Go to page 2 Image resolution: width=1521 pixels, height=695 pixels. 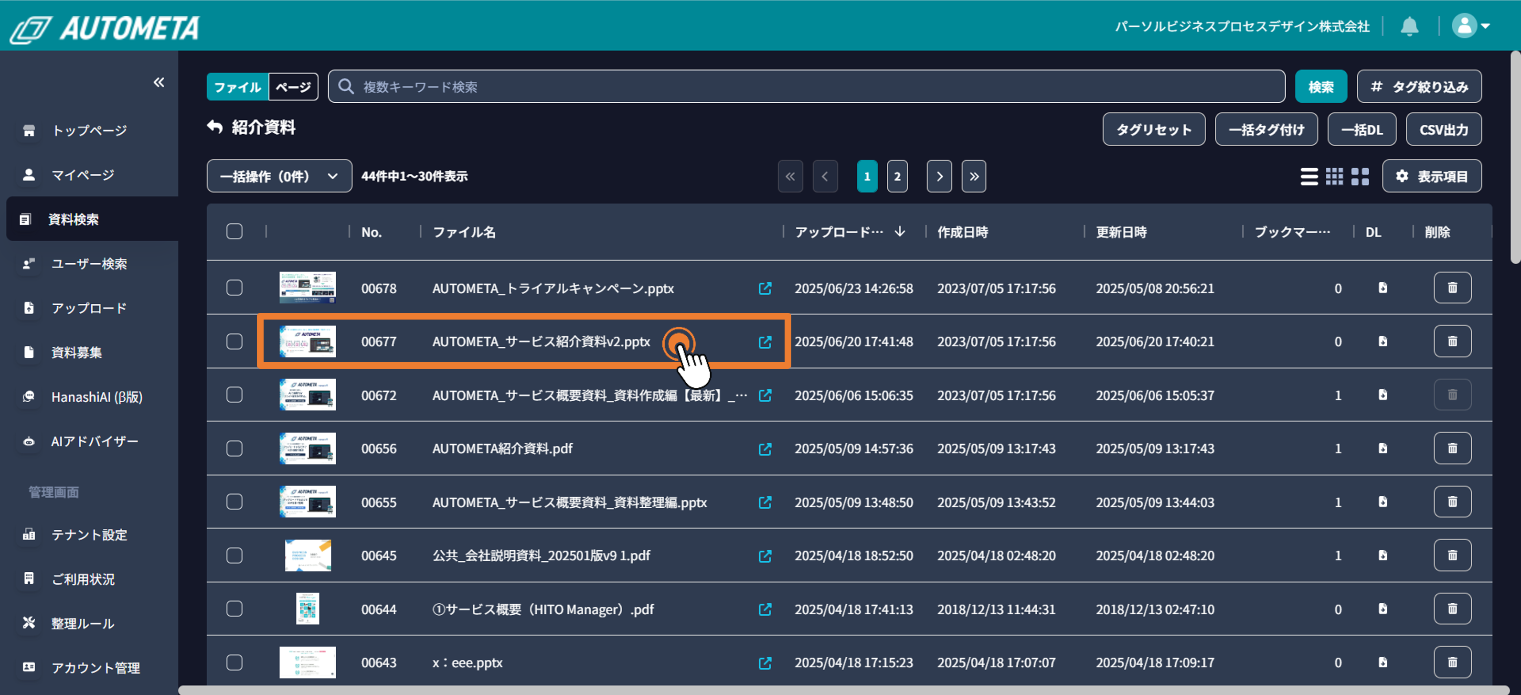(x=897, y=176)
